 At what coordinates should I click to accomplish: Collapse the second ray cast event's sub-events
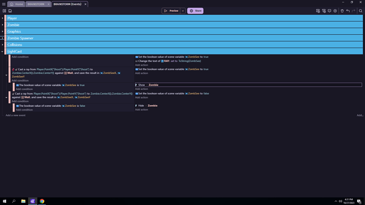[x=6, y=97]
